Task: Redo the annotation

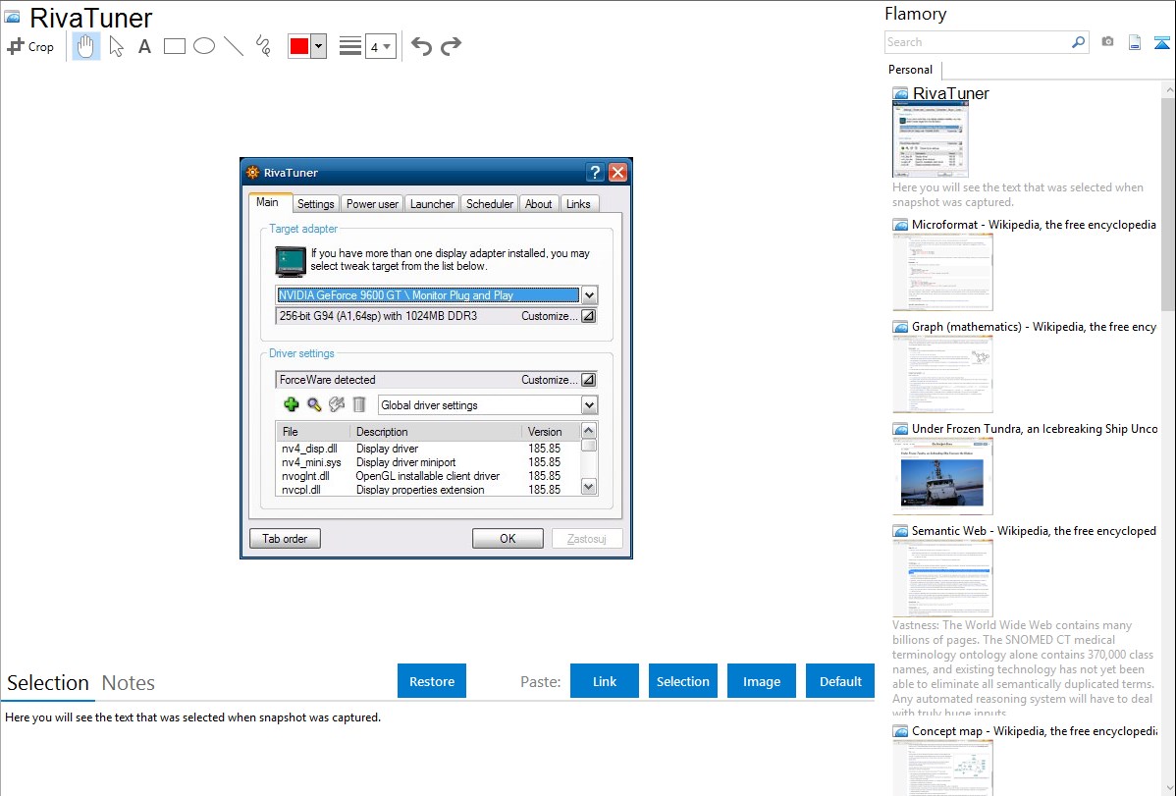Action: coord(451,46)
